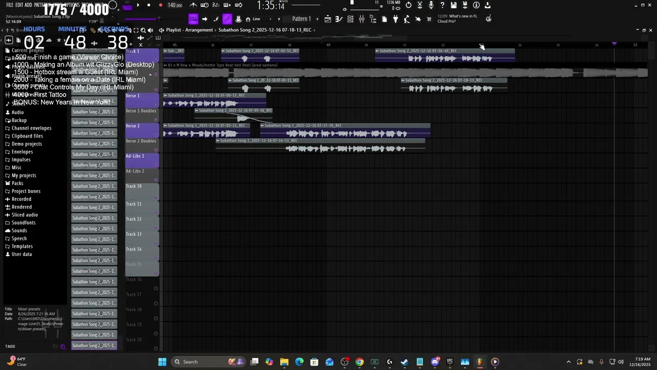Screen dimensions: 657x370
Task: Adjust the purple master volume slider
Action: point(142,18)
